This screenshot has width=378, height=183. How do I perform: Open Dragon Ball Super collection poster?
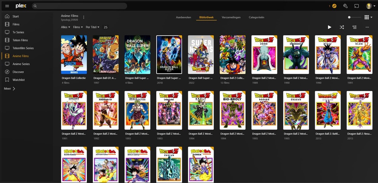tap(137, 55)
